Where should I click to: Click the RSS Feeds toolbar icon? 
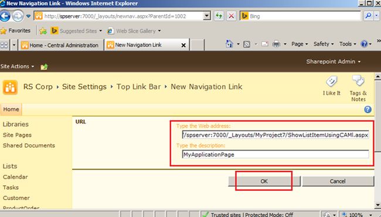(247, 44)
